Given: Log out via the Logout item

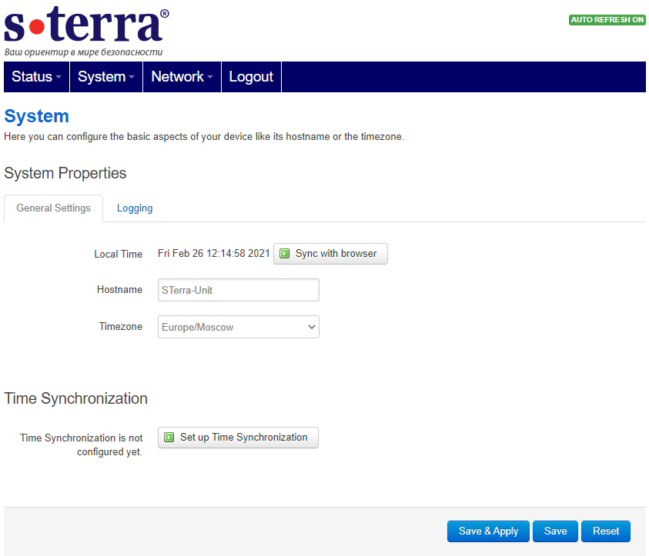Looking at the screenshot, I should (251, 77).
